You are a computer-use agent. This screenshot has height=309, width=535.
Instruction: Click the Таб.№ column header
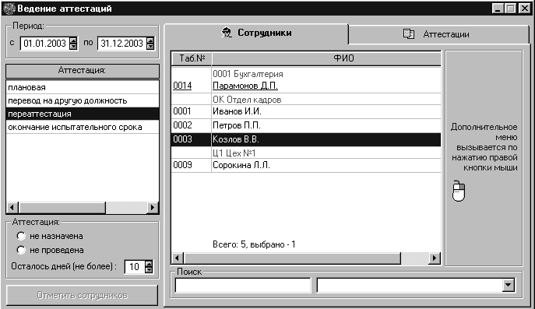[192, 58]
